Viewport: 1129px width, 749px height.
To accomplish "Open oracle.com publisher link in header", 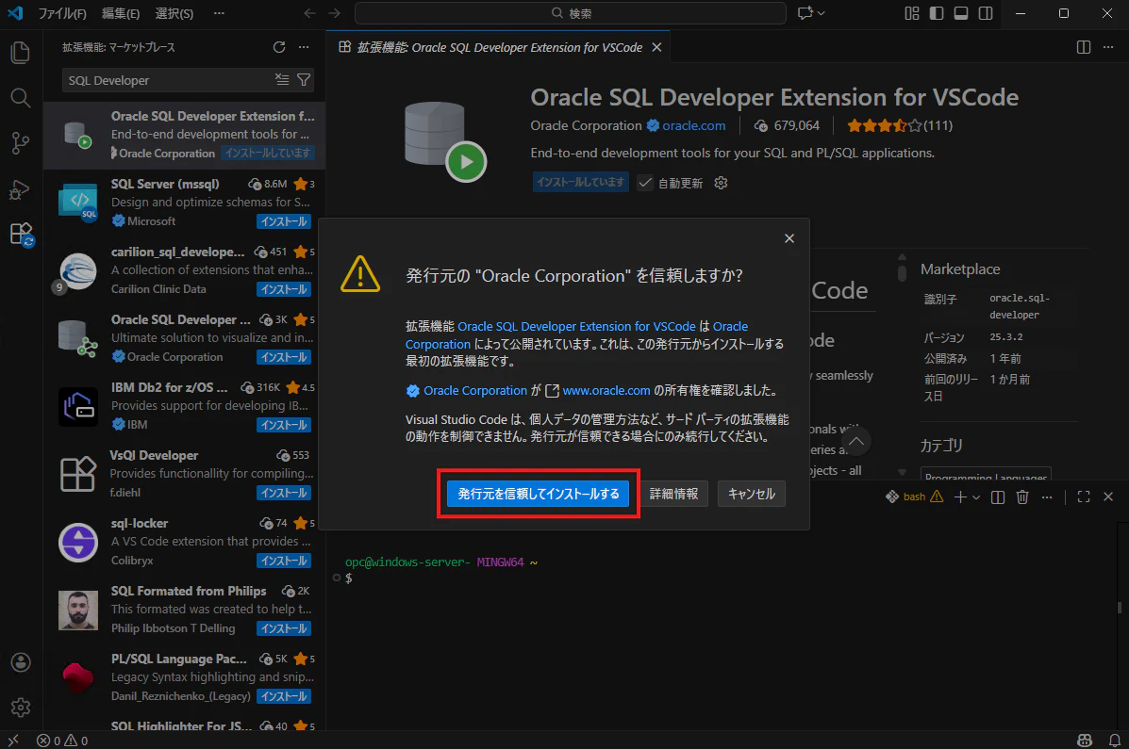I will 693,125.
